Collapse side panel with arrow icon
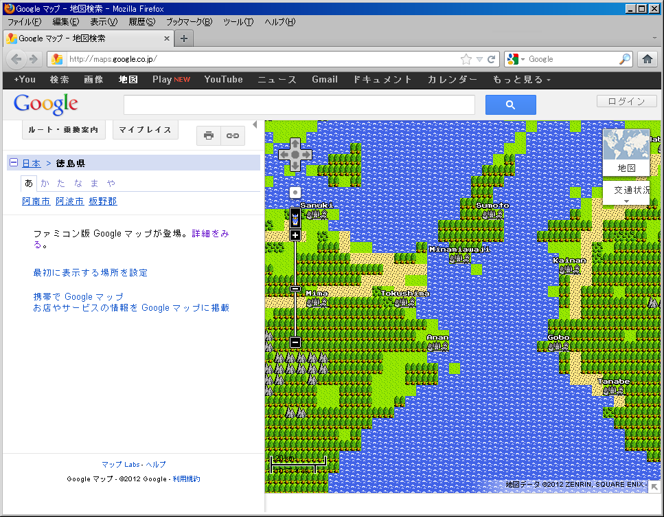 pos(255,124)
